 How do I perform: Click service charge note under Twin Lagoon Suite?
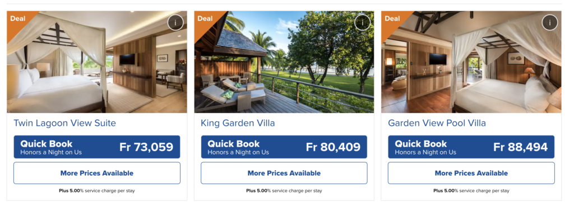(x=97, y=191)
